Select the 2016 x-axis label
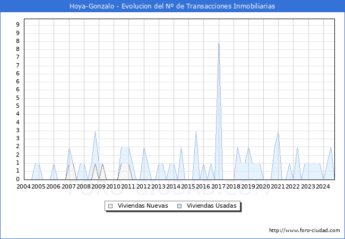Viewport: 345px width, 239px height. pyautogui.click(x=203, y=186)
